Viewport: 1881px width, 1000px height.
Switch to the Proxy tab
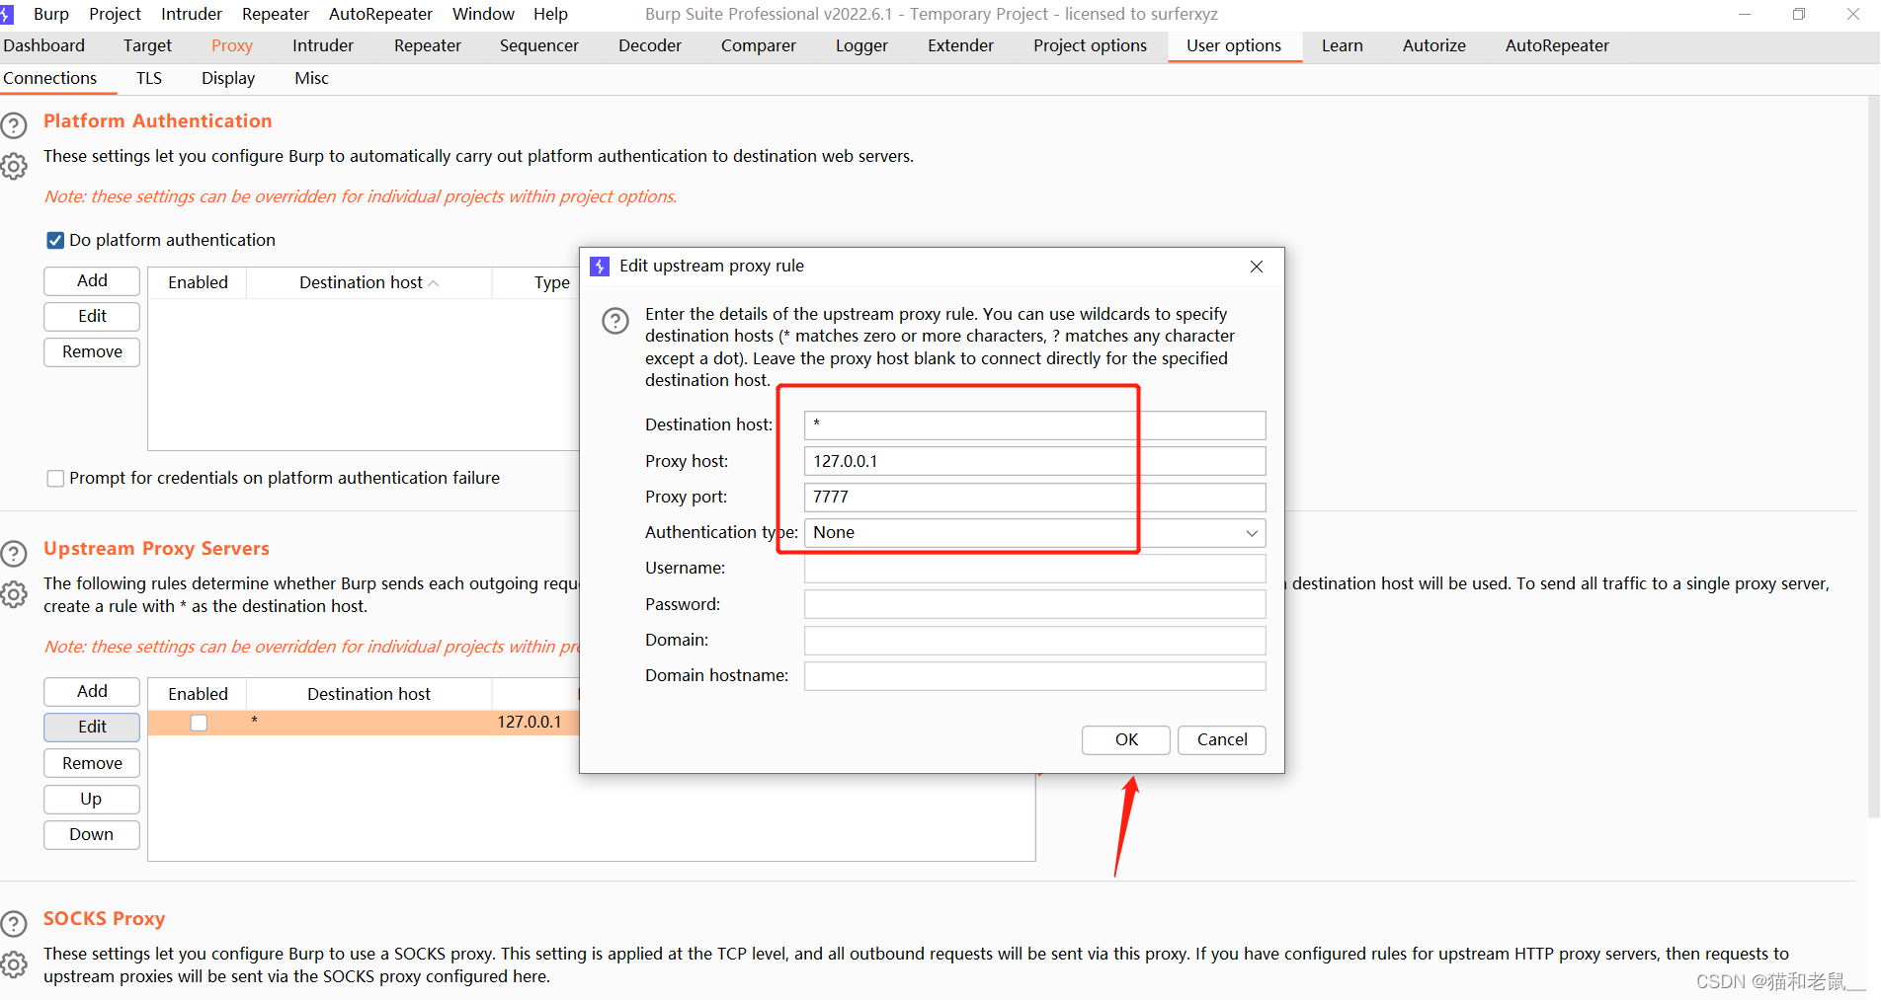pyautogui.click(x=232, y=45)
